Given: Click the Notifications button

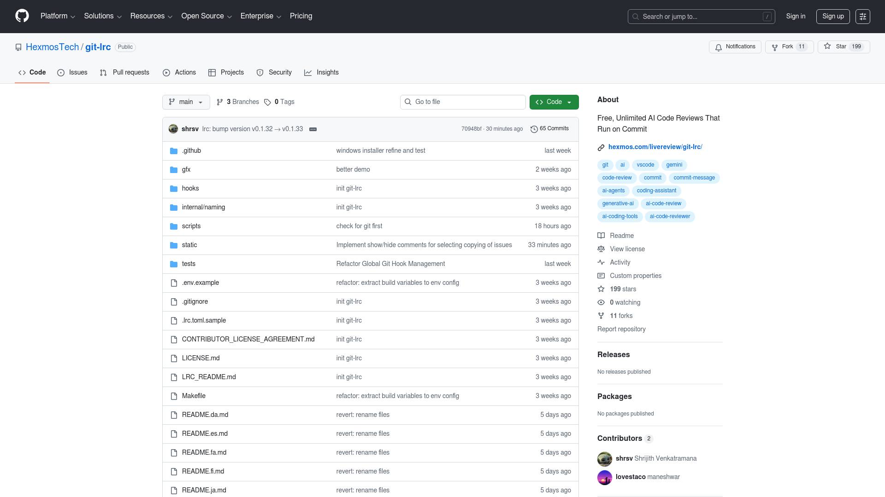Looking at the screenshot, I should coord(735,47).
